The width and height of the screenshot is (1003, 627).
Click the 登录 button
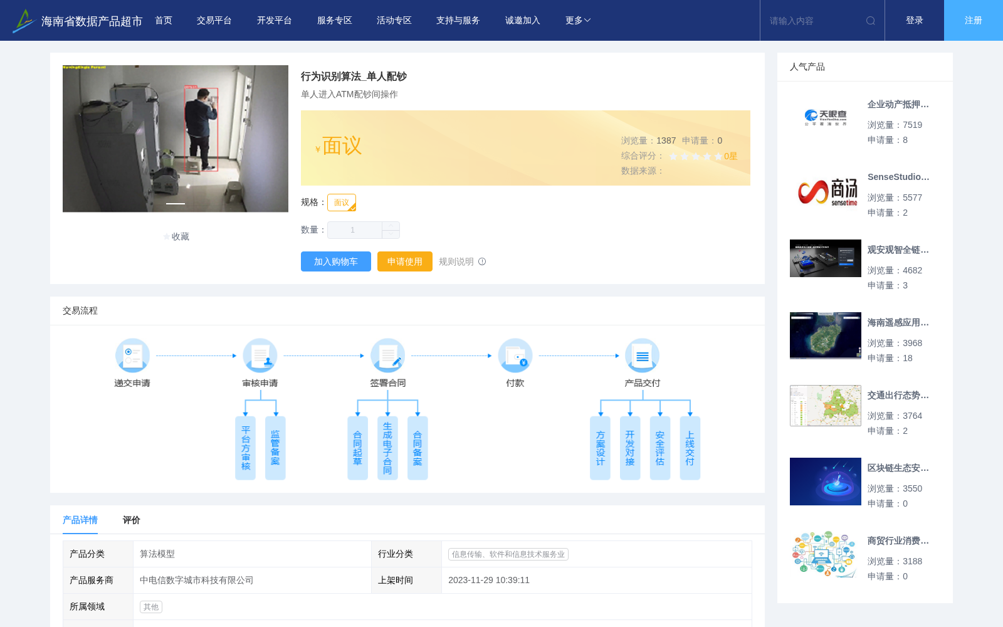click(x=915, y=21)
